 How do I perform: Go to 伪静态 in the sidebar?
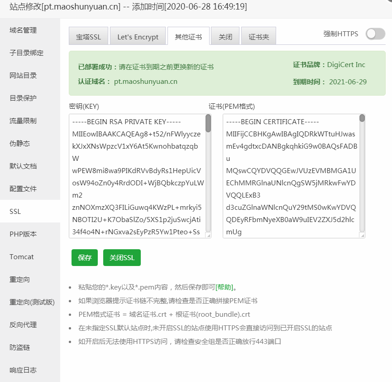(x=19, y=144)
